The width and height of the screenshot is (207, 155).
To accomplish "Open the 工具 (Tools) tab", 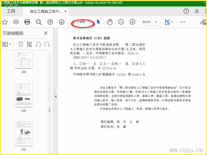I will tap(11, 11).
